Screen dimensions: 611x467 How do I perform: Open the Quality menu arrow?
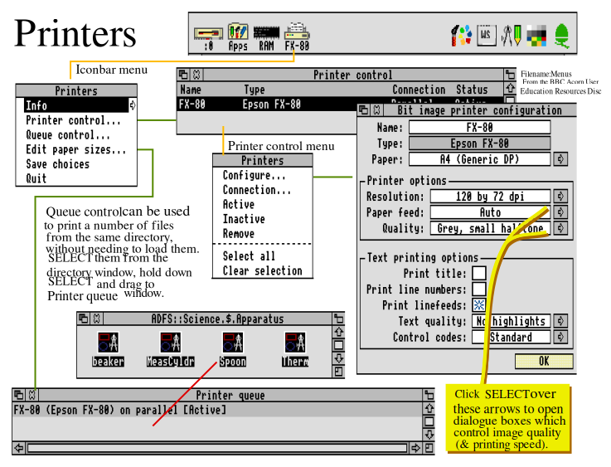(x=560, y=228)
